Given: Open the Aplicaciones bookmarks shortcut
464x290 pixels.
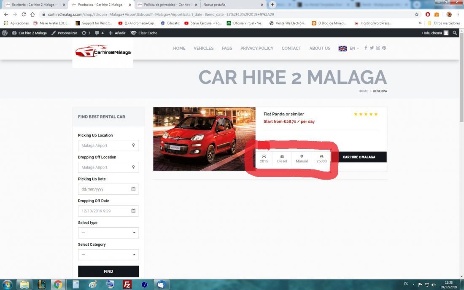Looking at the screenshot, I should pyautogui.click(x=16, y=23).
